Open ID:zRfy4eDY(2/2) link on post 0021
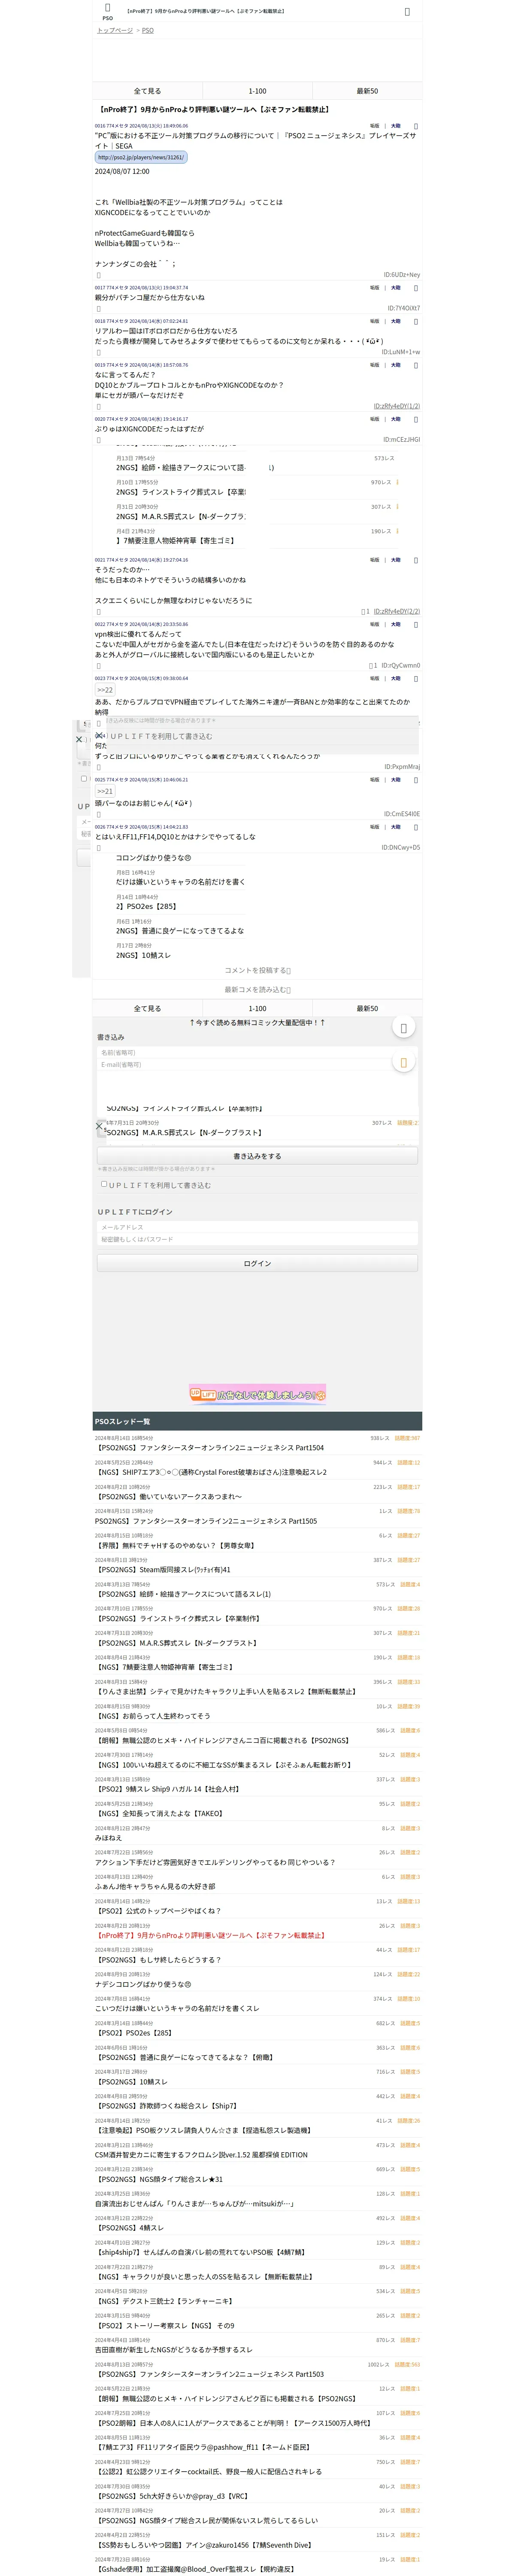Viewport: 515px width, 2576px height. pyautogui.click(x=397, y=611)
